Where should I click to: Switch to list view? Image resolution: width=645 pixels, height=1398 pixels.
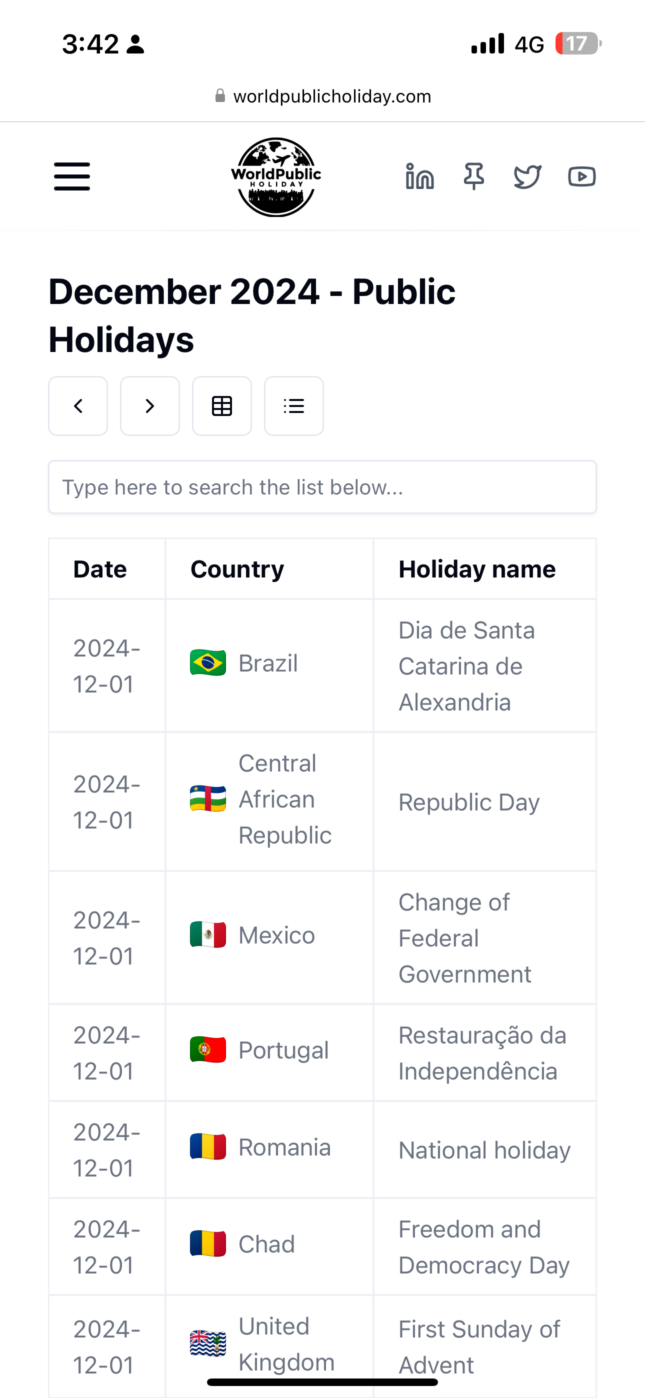(x=293, y=406)
